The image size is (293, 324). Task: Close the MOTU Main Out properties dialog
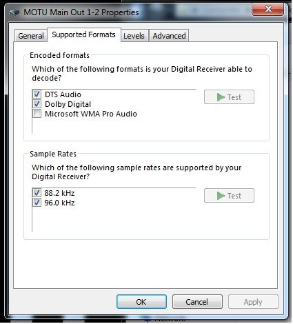pyautogui.click(x=267, y=10)
